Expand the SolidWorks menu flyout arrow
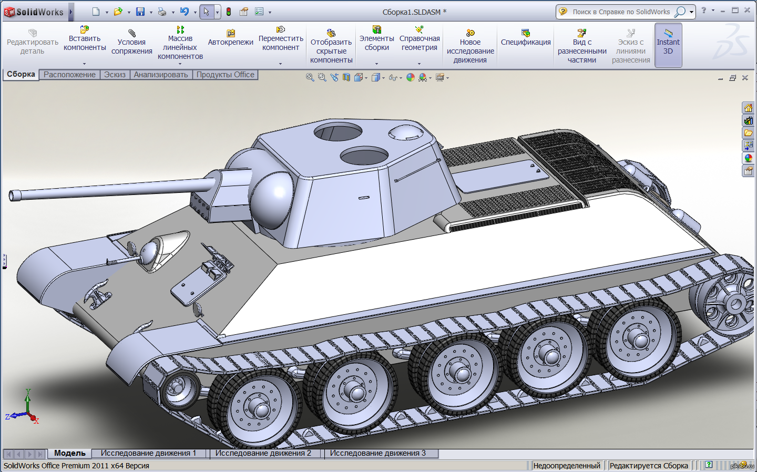 (x=70, y=12)
